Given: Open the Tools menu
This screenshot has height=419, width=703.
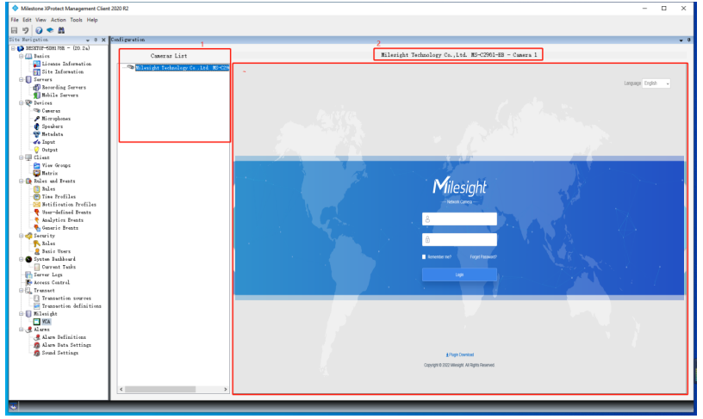Looking at the screenshot, I should click(x=76, y=20).
